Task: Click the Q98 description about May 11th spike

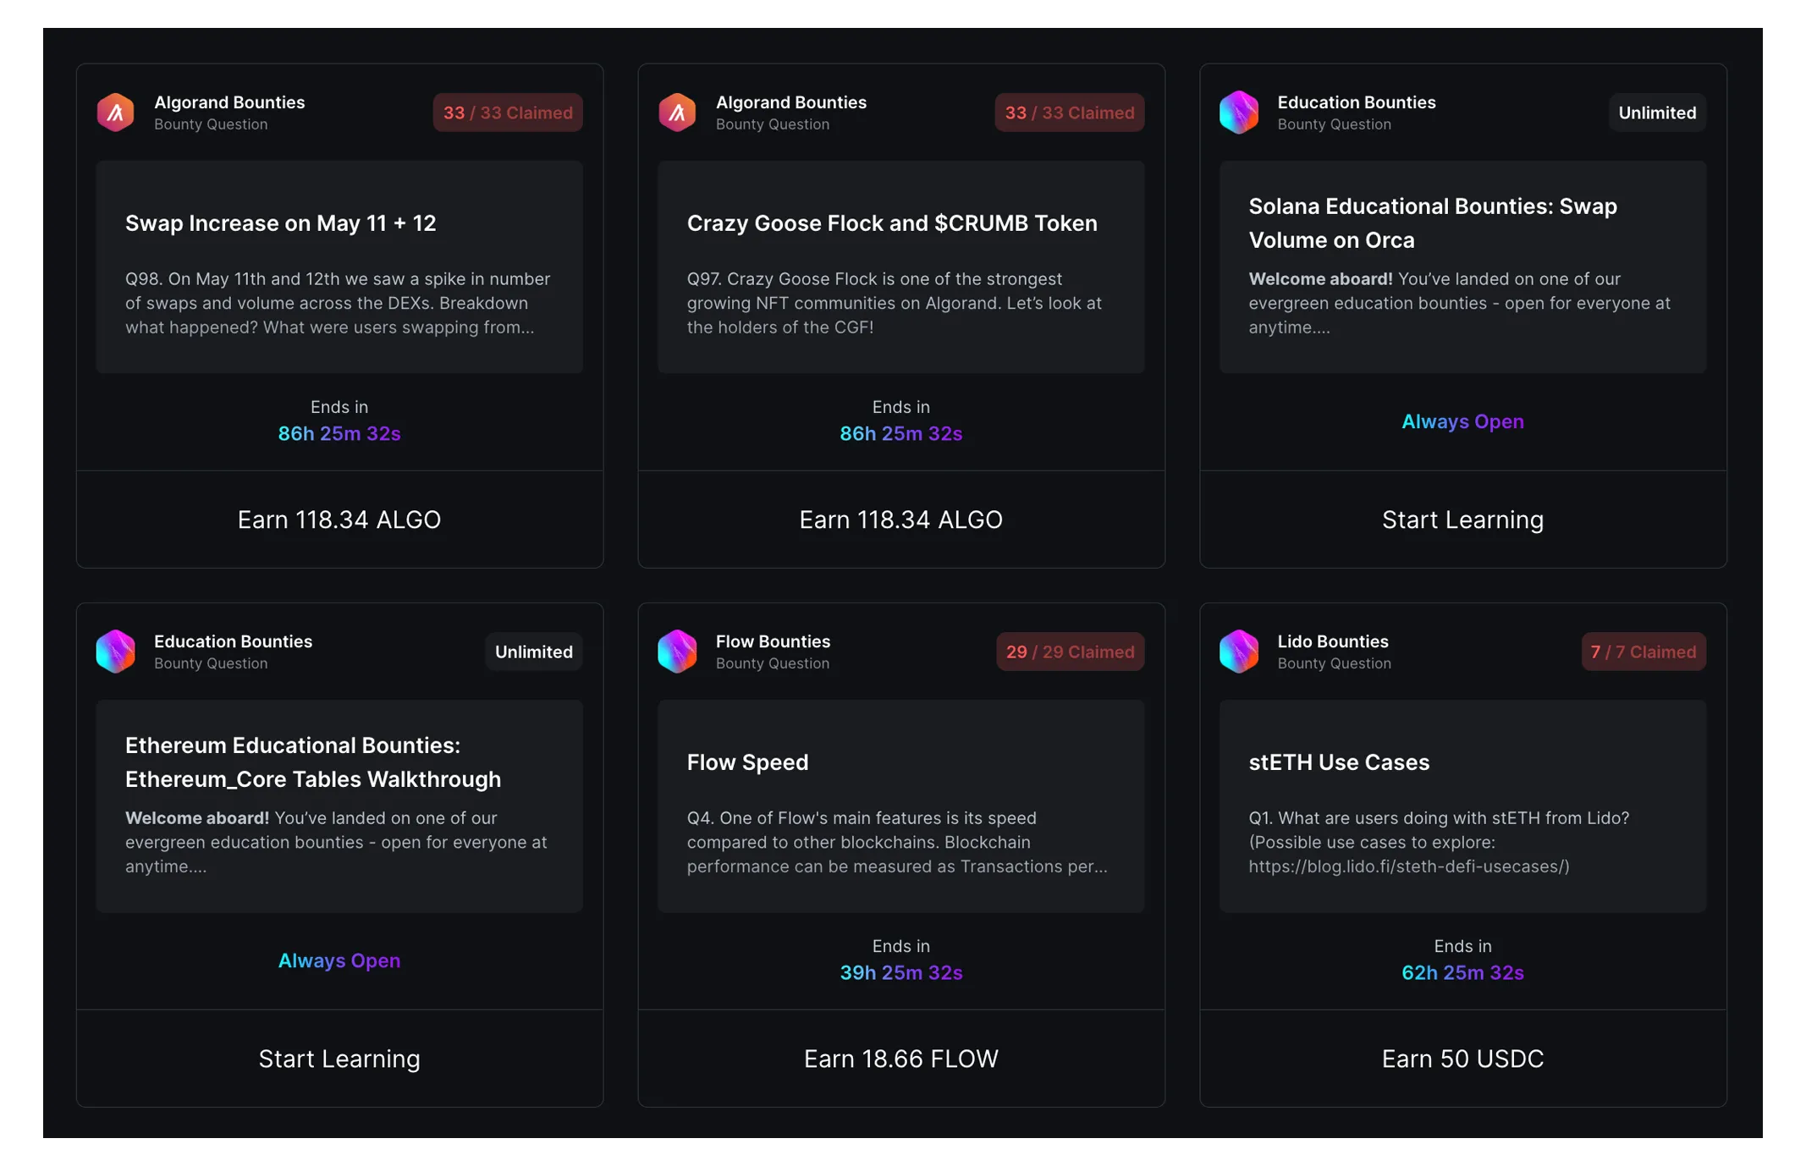Action: [x=338, y=303]
